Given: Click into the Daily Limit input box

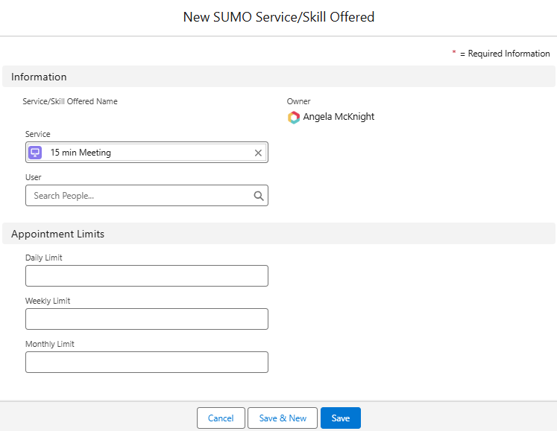Looking at the screenshot, I should coord(146,276).
